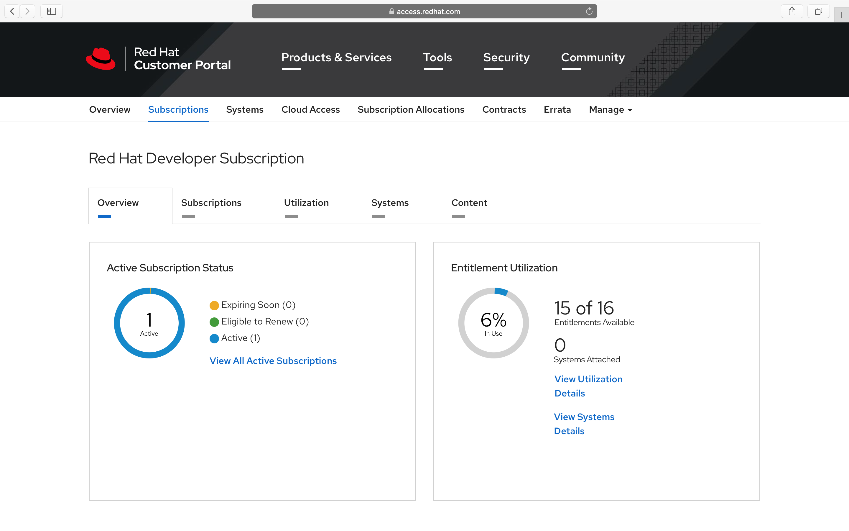The image size is (849, 531).
Task: Click the Red Hat fedora logo
Action: click(x=101, y=59)
